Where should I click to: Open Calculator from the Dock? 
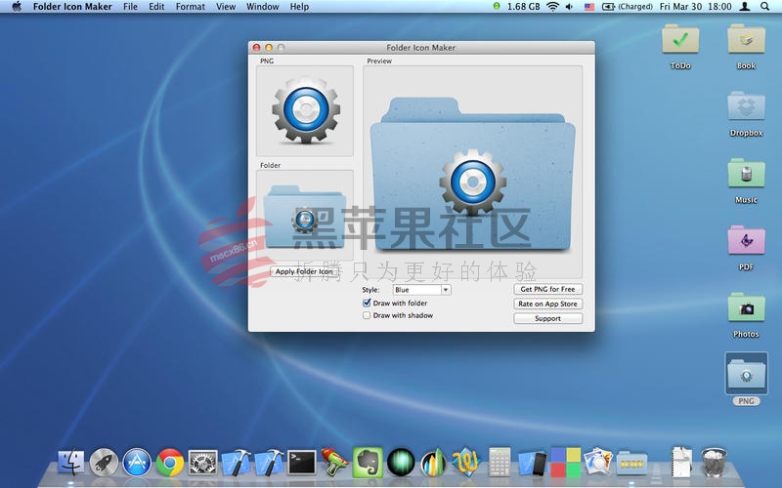[x=500, y=462]
